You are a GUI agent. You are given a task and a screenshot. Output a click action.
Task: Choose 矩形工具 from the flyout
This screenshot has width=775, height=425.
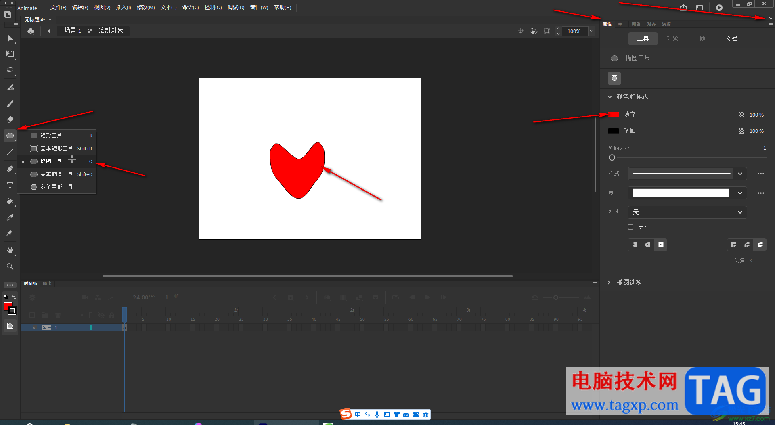coord(57,136)
